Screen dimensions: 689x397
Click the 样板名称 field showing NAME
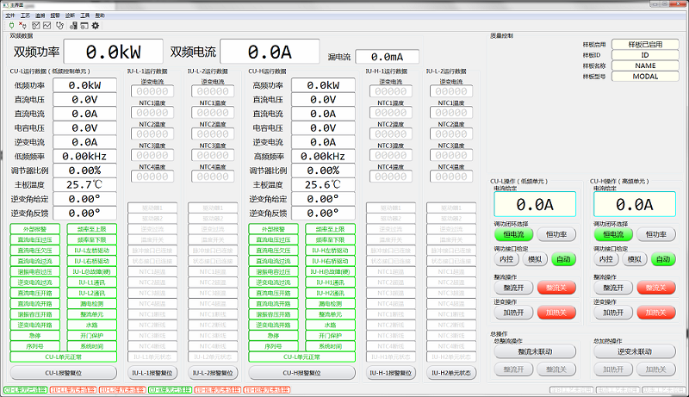pyautogui.click(x=645, y=65)
